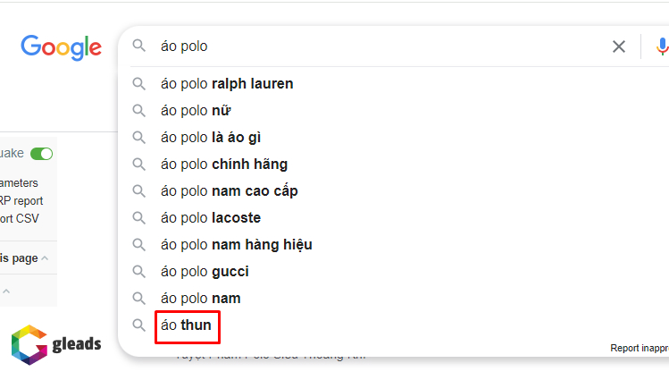Select the suggestion 'áo polo nam hàng hiệu'

tap(237, 245)
